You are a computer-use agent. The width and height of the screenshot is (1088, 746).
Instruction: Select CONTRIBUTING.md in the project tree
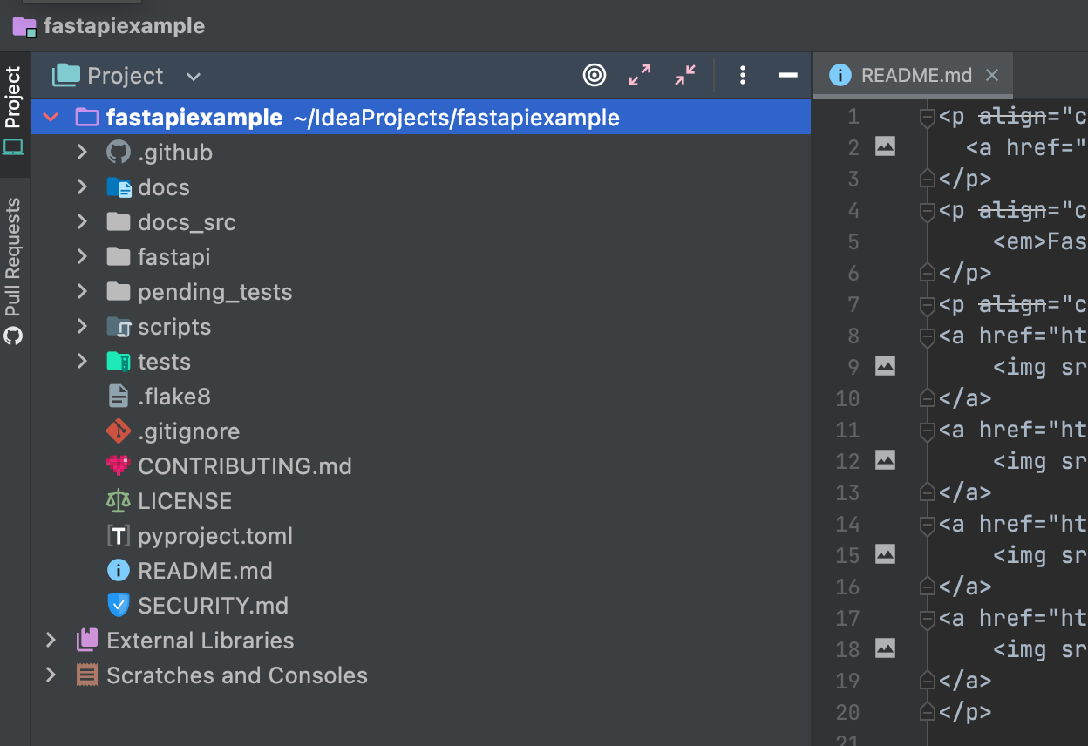click(245, 466)
